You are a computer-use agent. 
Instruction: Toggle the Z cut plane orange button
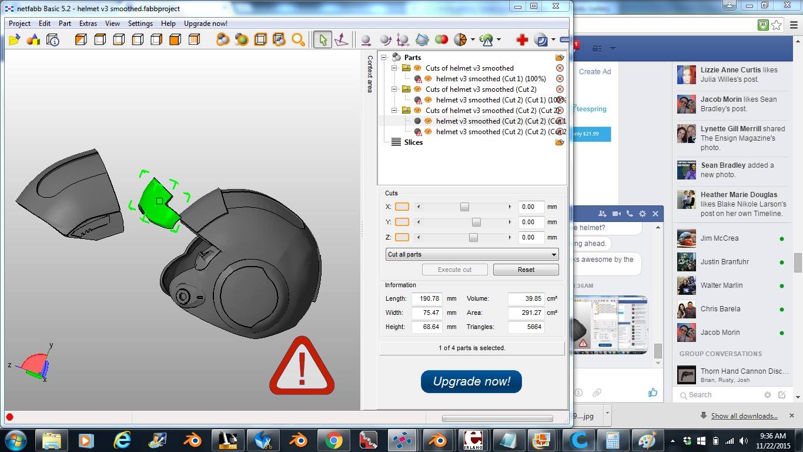tap(402, 237)
